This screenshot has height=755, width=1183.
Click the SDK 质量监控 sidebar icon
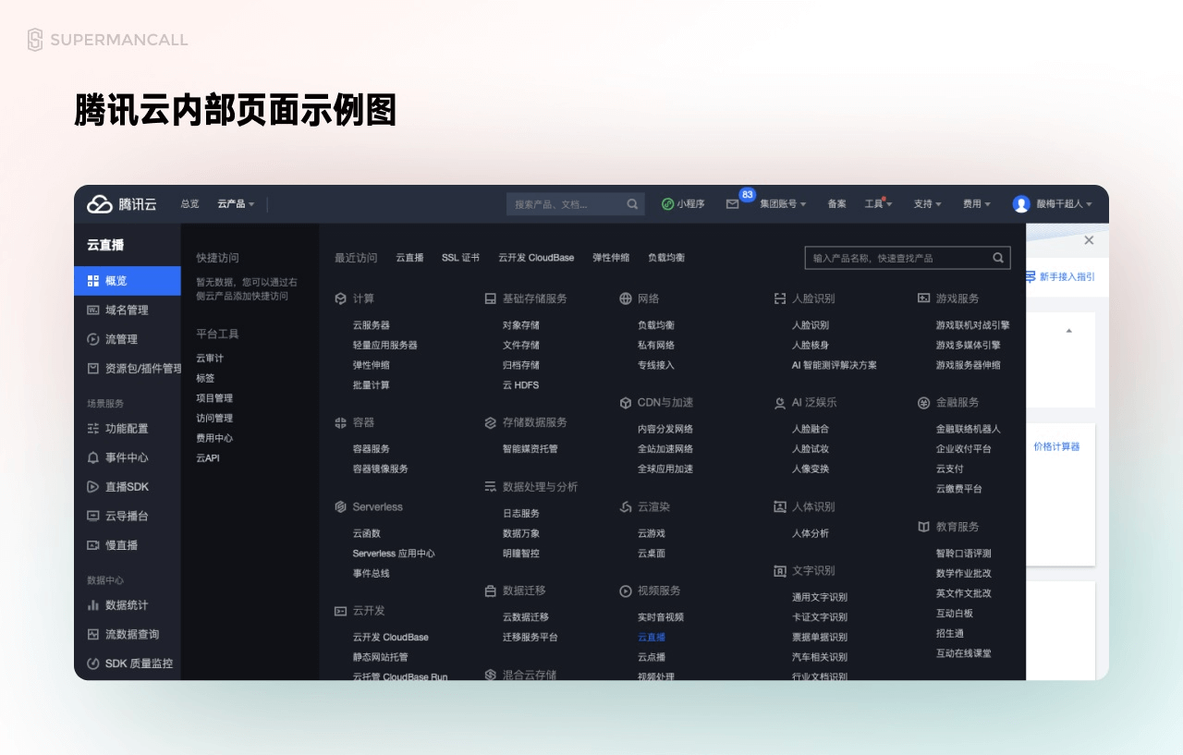tap(92, 664)
